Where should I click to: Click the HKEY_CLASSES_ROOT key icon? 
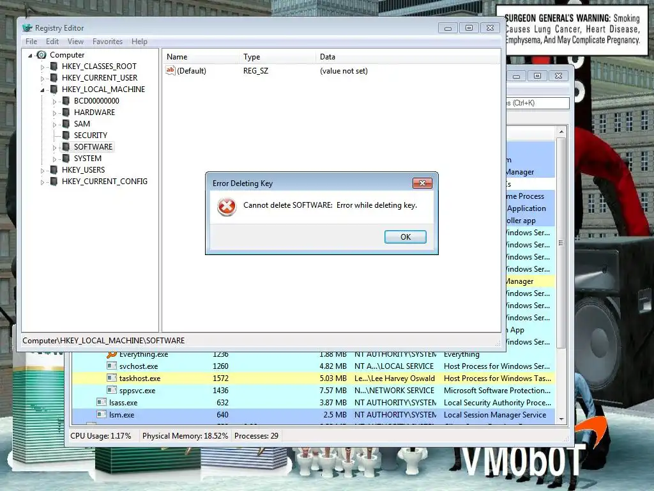point(54,66)
